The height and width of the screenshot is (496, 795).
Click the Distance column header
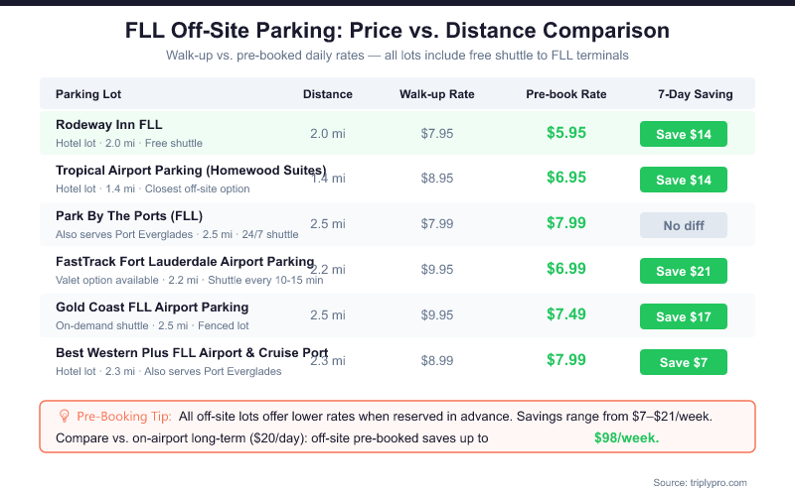click(328, 95)
